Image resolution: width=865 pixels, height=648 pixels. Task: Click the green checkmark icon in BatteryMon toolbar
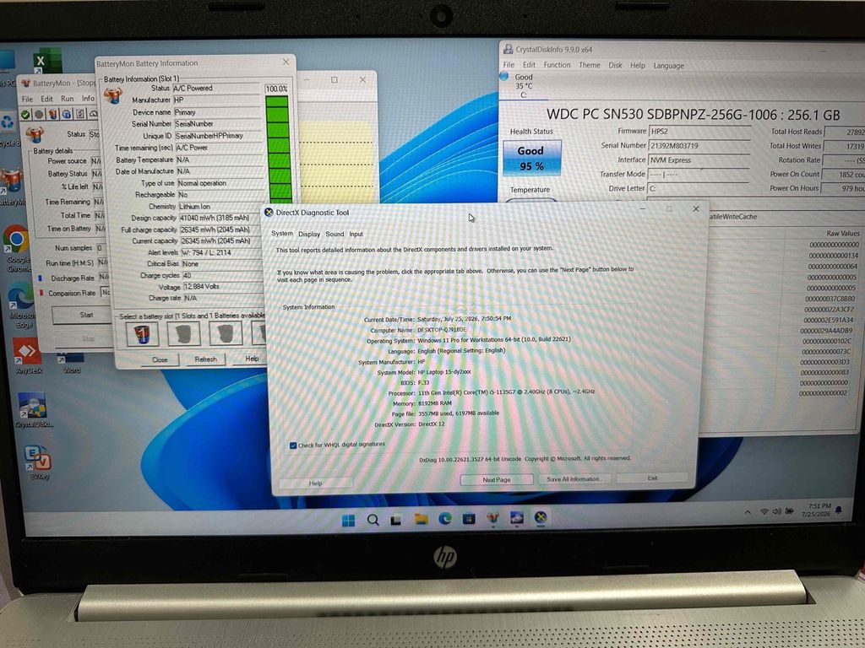point(25,115)
